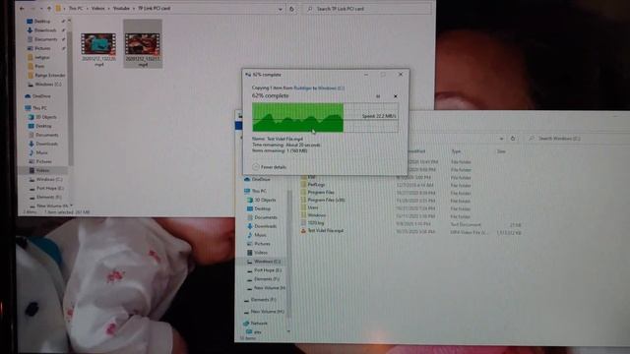This screenshot has height=354, width=630.
Task: Open Downloads under This PC in TP Link window
Action: pos(46,144)
